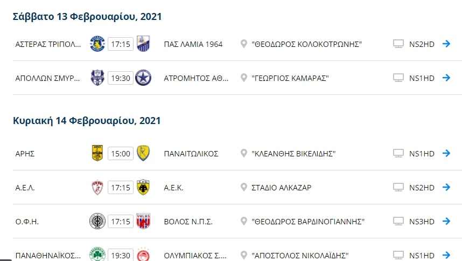Click the arrow for Α.Ε.Λ. vs Α.Ε.Κ. match
This screenshot has width=462, height=261.
(446, 187)
